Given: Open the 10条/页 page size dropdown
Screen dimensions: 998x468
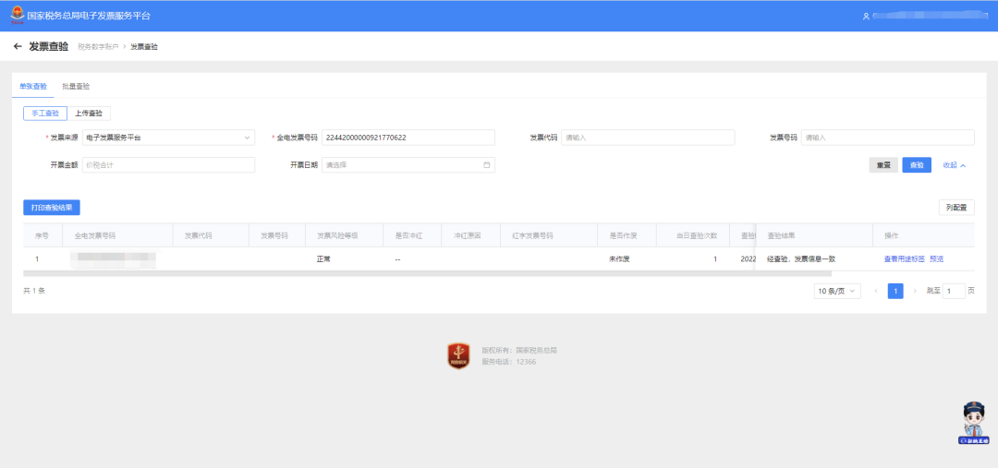Looking at the screenshot, I should (836, 291).
